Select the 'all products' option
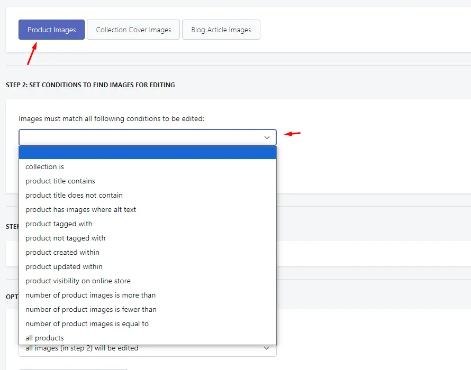The image size is (471, 370). (x=148, y=338)
